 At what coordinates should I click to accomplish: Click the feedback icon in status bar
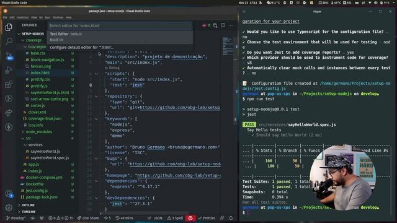[x=222, y=218]
